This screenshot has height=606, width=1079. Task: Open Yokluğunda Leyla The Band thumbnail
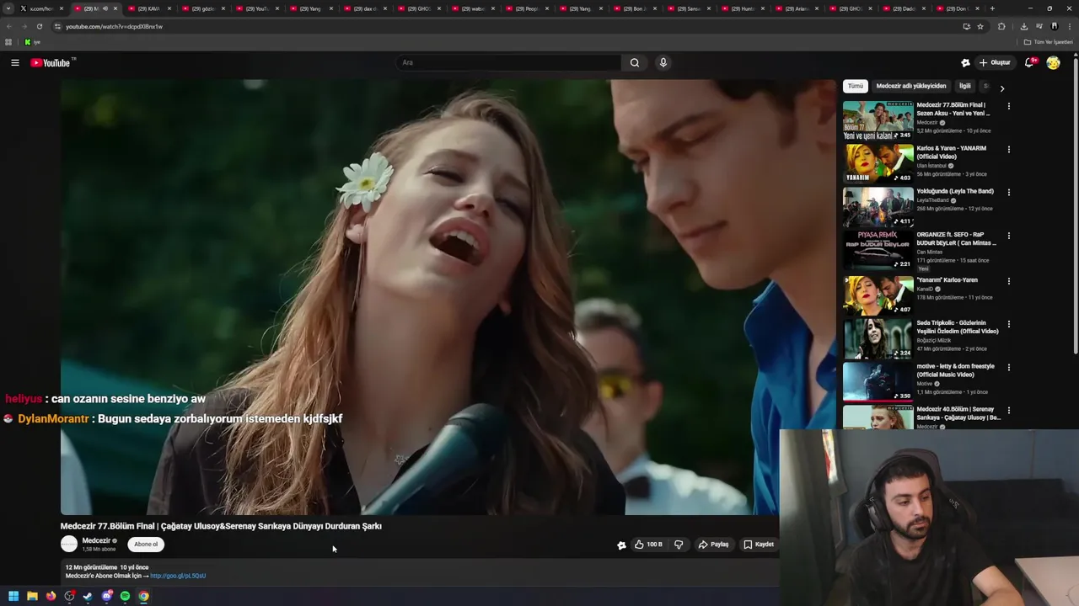coord(878,206)
